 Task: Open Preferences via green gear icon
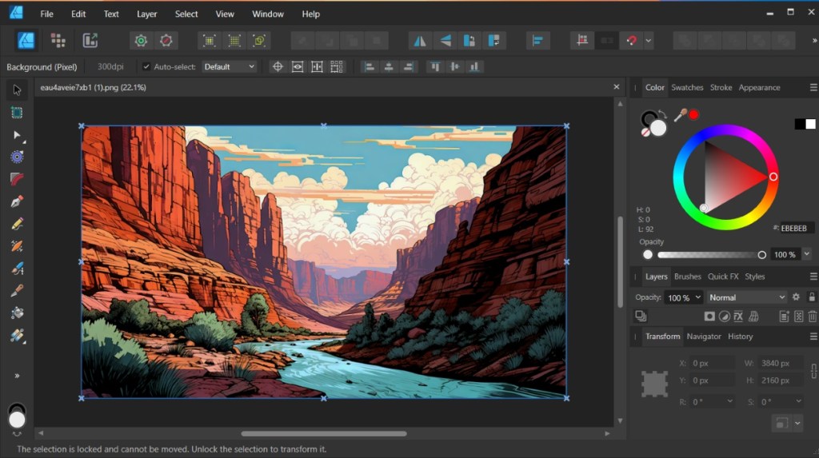point(141,40)
